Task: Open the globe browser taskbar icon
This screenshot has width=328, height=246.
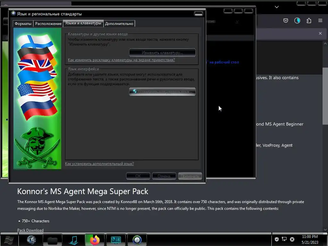Action: (31, 240)
